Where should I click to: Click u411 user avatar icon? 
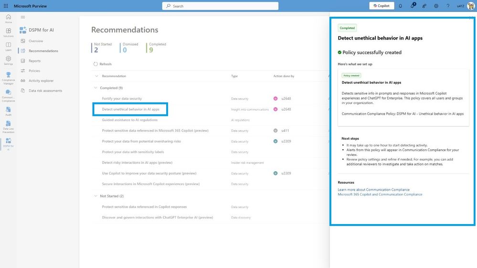click(x=276, y=131)
